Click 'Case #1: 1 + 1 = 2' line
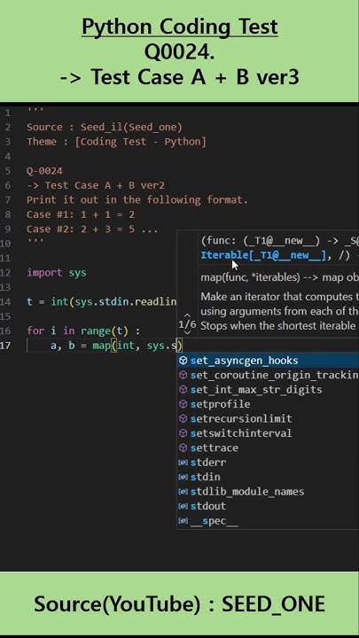The image size is (359, 638). click(81, 214)
